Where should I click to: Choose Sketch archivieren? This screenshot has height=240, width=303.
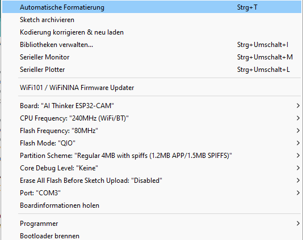click(152, 20)
